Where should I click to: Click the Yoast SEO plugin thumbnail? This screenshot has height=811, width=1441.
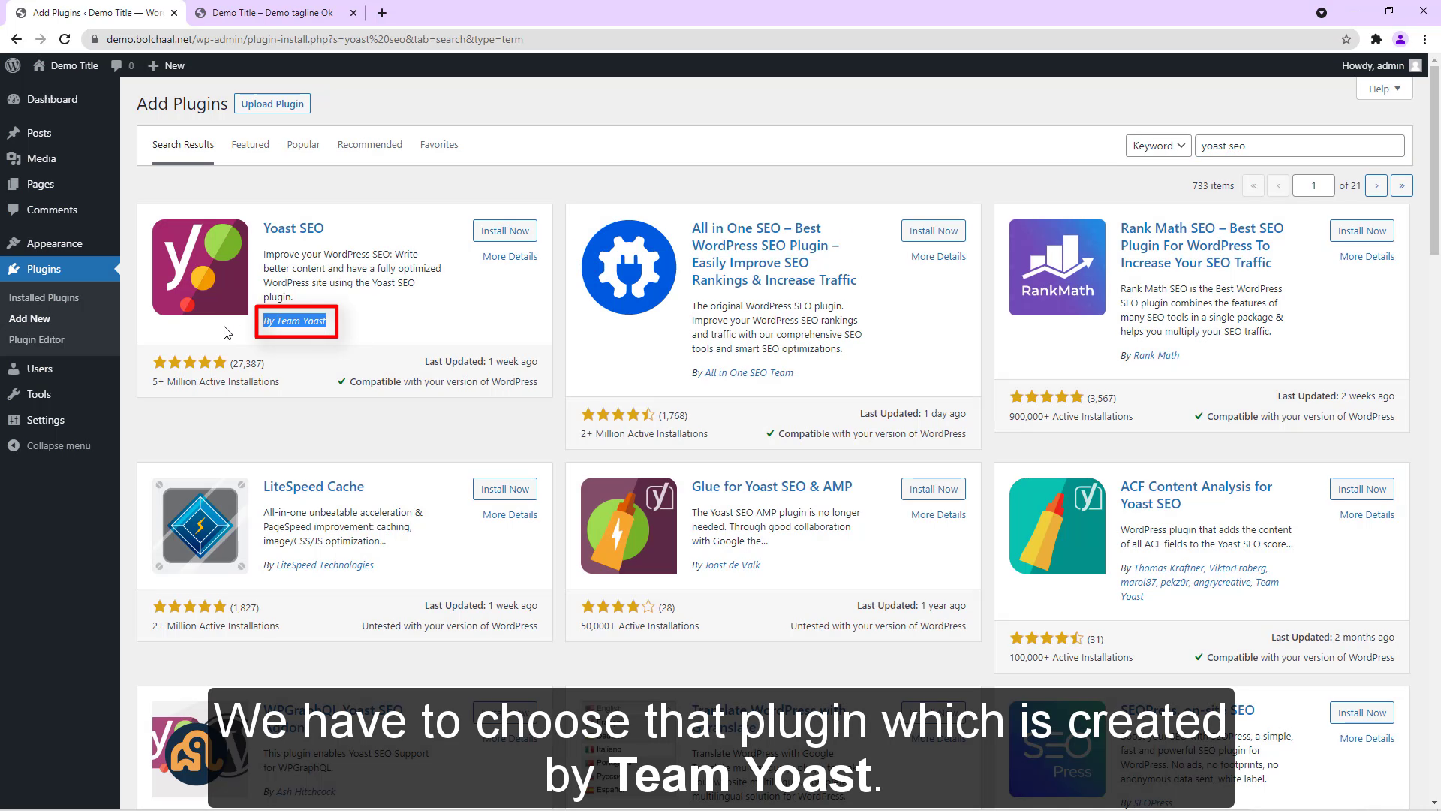point(200,267)
